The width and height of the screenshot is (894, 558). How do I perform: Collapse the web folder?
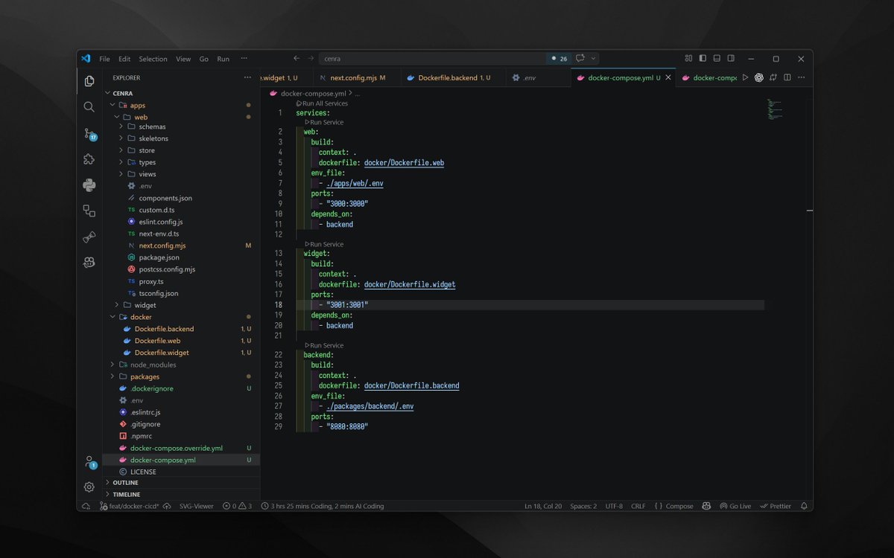[x=117, y=118]
